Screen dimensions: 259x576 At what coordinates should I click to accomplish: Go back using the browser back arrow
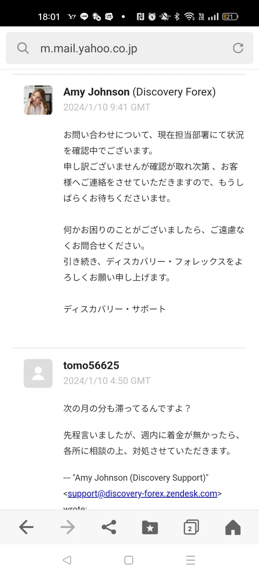26,527
